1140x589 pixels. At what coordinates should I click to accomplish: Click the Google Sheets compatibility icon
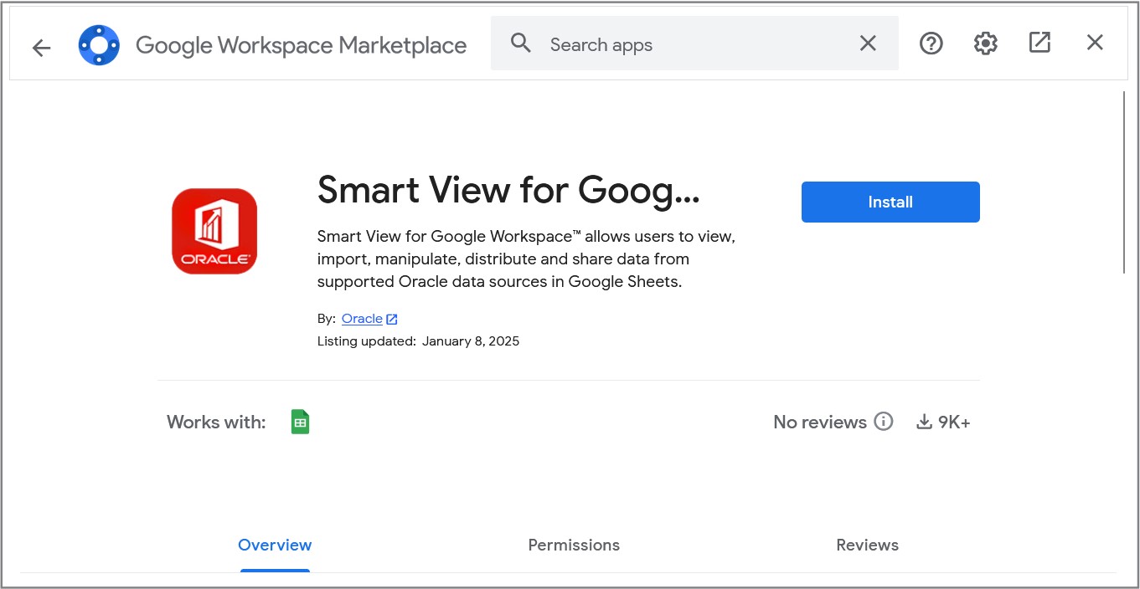tap(299, 422)
